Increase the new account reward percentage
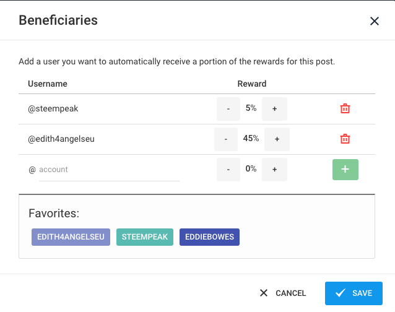The width and height of the screenshot is (395, 312). 274,169
